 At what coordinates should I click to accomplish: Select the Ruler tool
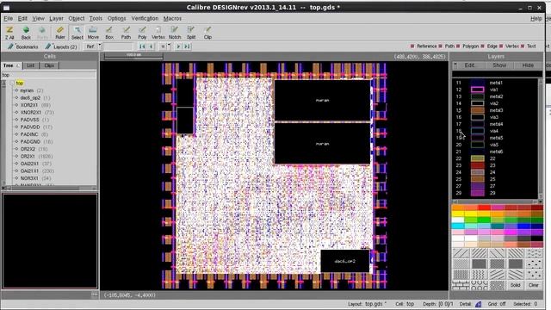60,33
